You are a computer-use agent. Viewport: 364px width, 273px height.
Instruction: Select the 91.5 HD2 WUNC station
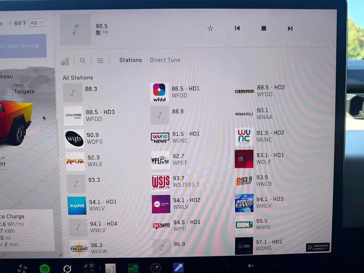pyautogui.click(x=259, y=136)
